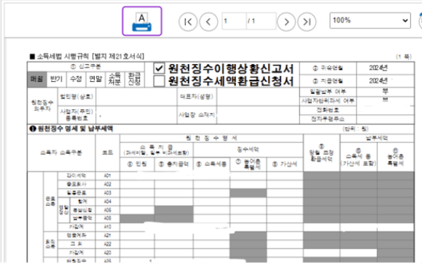The height and width of the screenshot is (264, 422).
Task: Click the 사업장 소재지 label cell
Action: click(x=197, y=115)
